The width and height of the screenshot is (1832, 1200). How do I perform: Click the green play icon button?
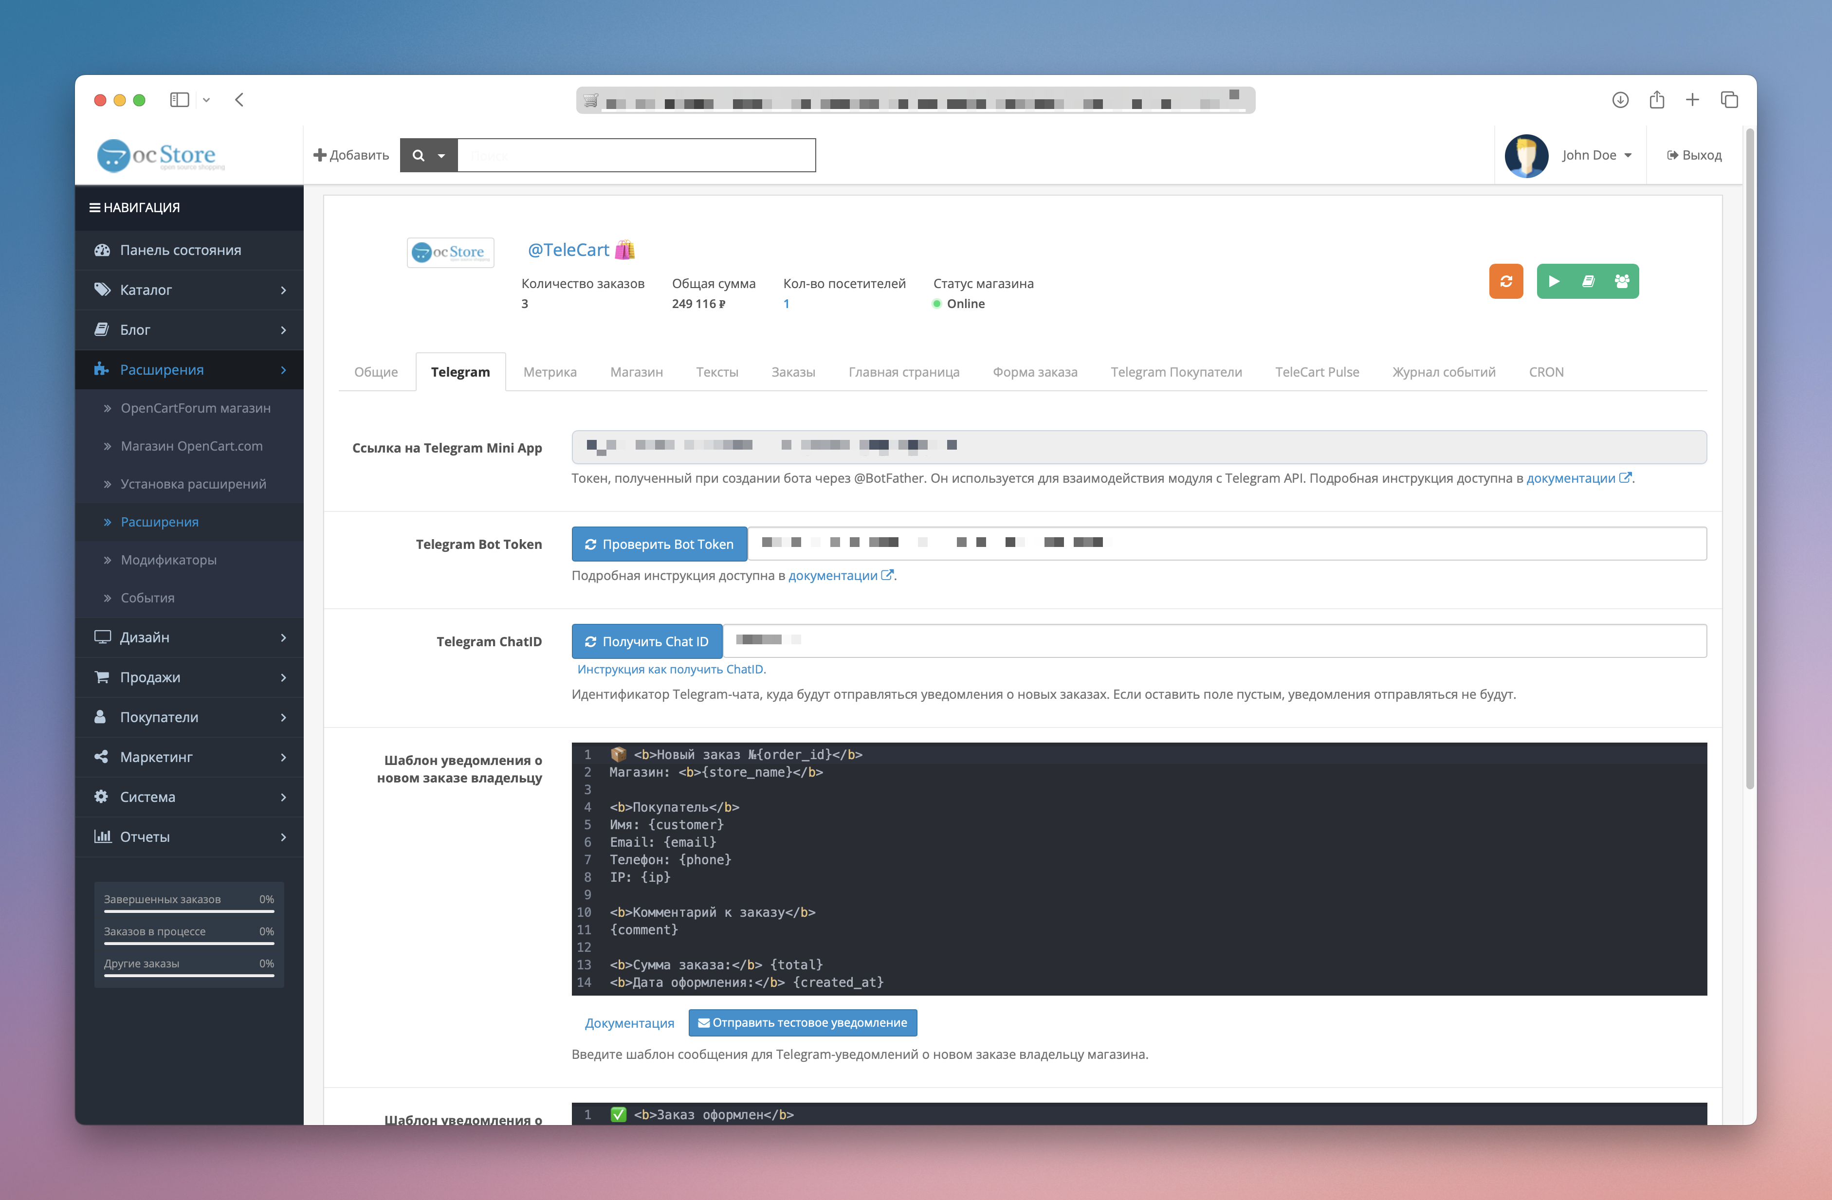1553,281
